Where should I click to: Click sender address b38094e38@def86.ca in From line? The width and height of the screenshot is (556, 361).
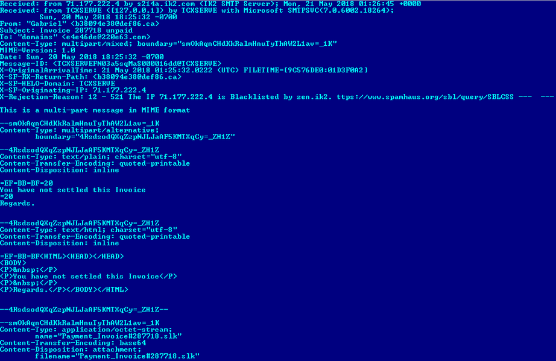coord(115,24)
